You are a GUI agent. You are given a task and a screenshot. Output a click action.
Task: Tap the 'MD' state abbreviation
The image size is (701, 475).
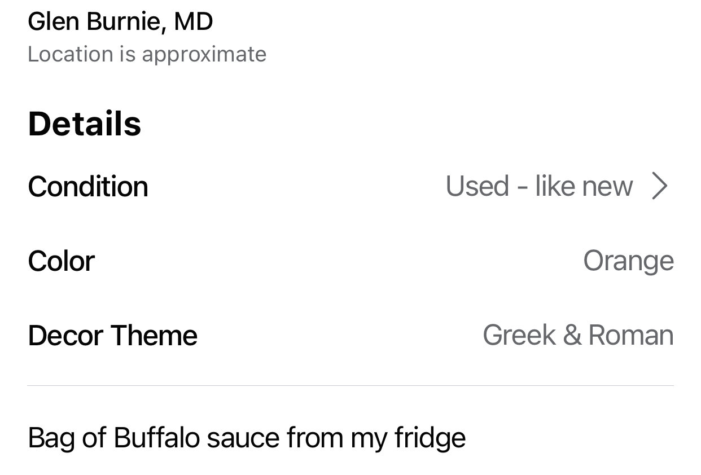coord(194,23)
